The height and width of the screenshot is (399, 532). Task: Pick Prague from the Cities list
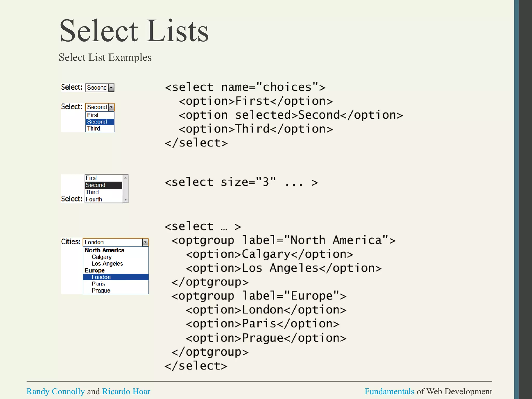point(116,291)
